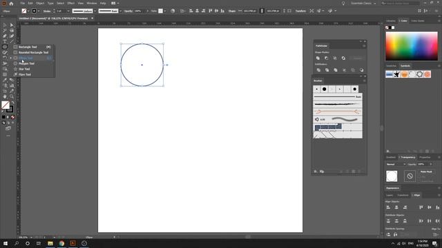Open the Illustrator Home screen icon

pyautogui.click(x=11, y=3)
